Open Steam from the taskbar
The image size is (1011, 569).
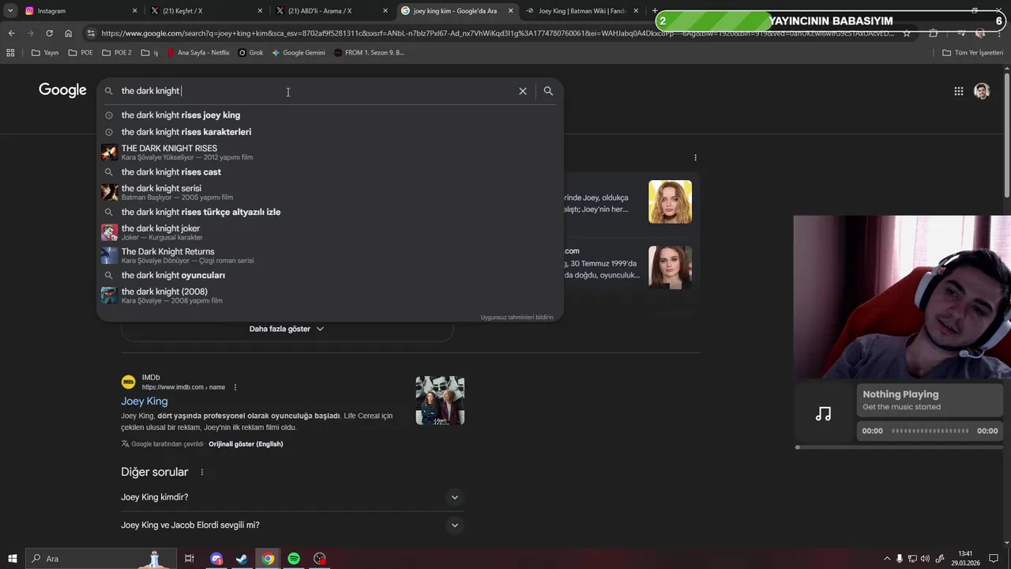tap(242, 559)
